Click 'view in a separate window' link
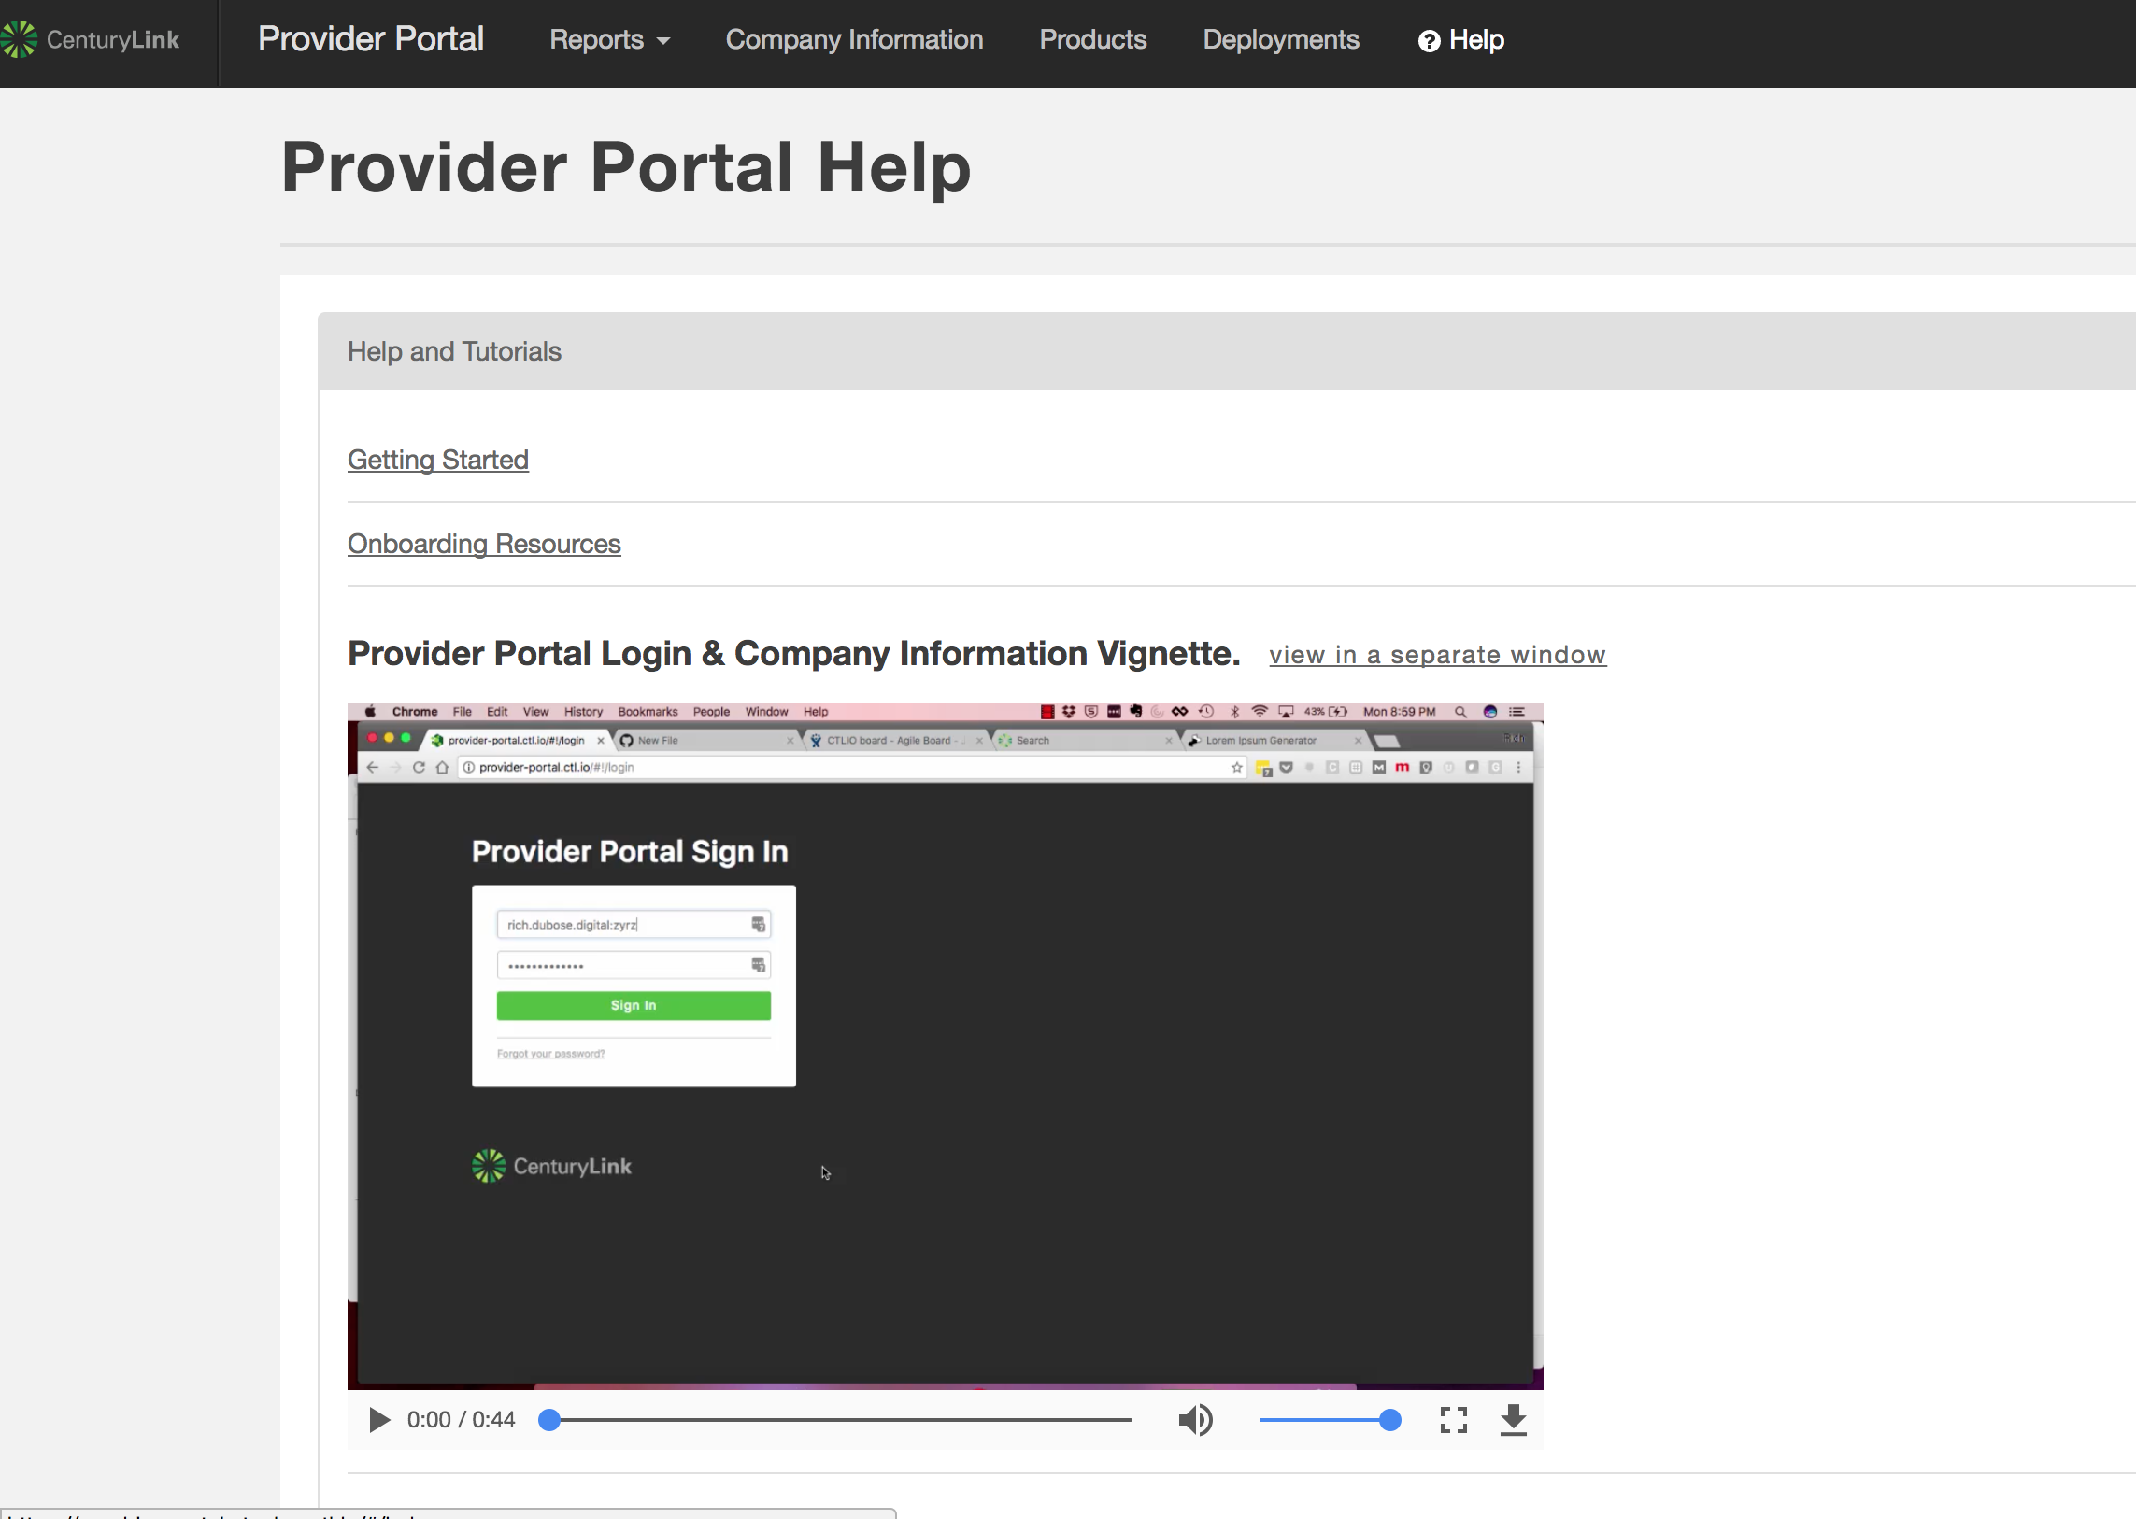 click(1437, 654)
